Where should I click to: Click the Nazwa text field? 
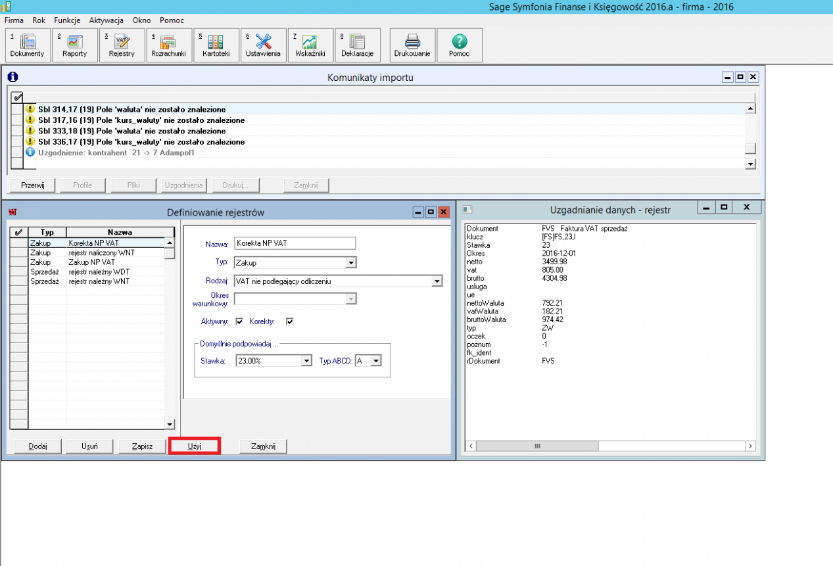point(295,243)
